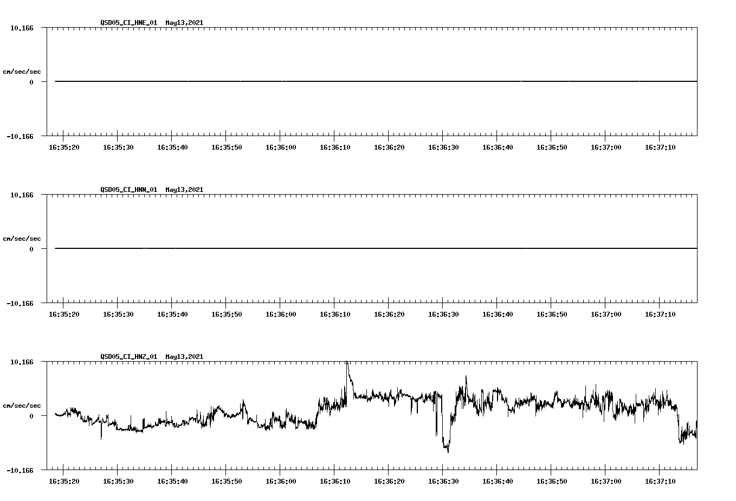
Task: Click the May13,2021 date on the bottom plot
Action: click(x=184, y=357)
